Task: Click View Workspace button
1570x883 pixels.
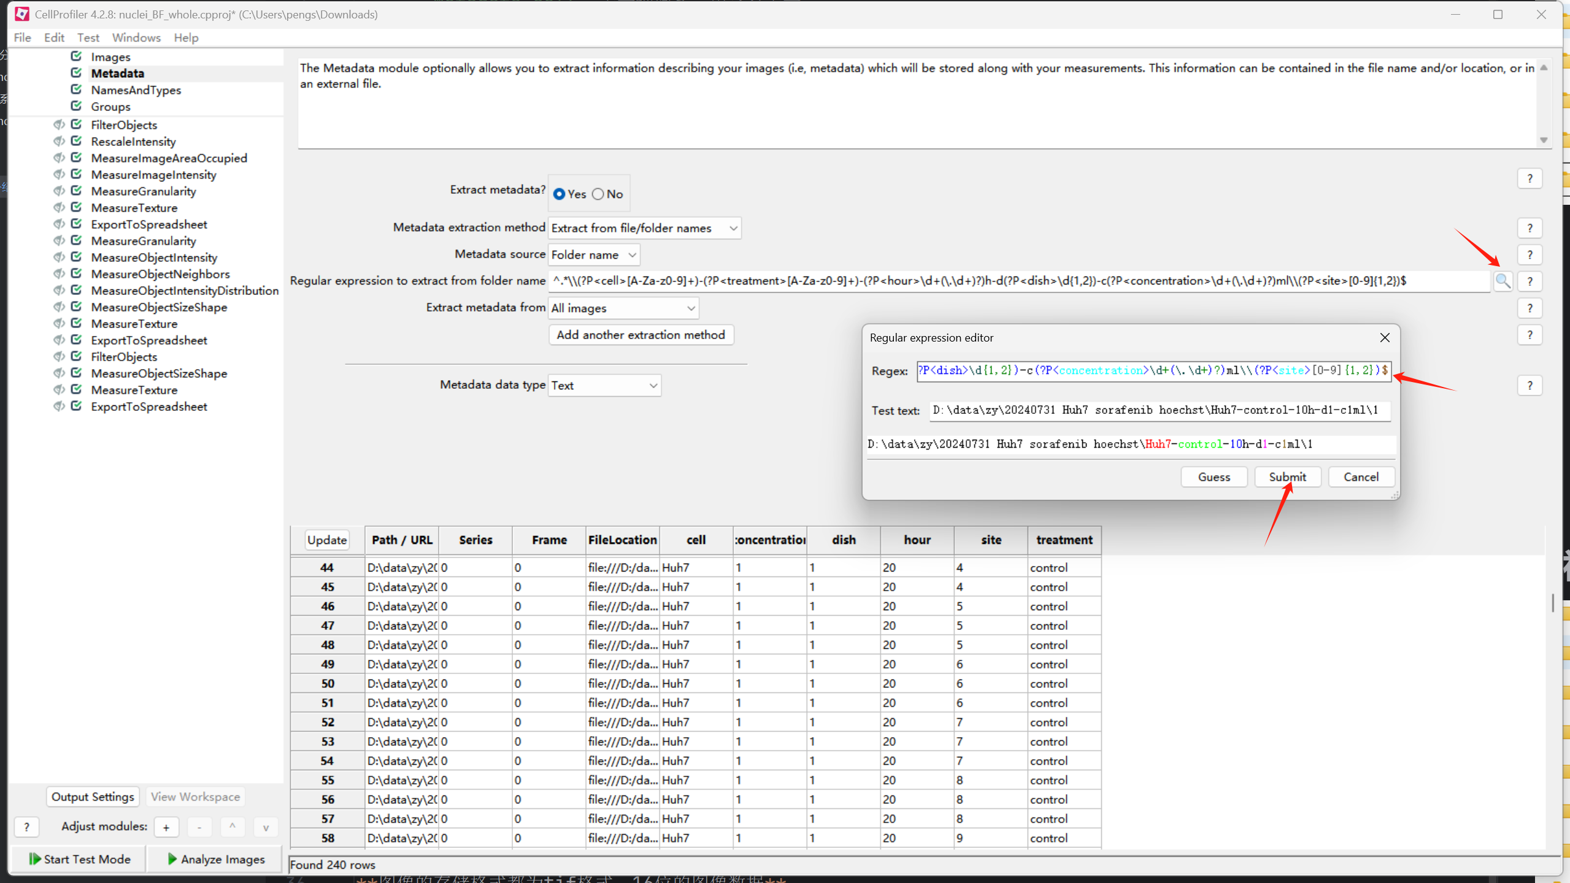Action: pos(195,797)
